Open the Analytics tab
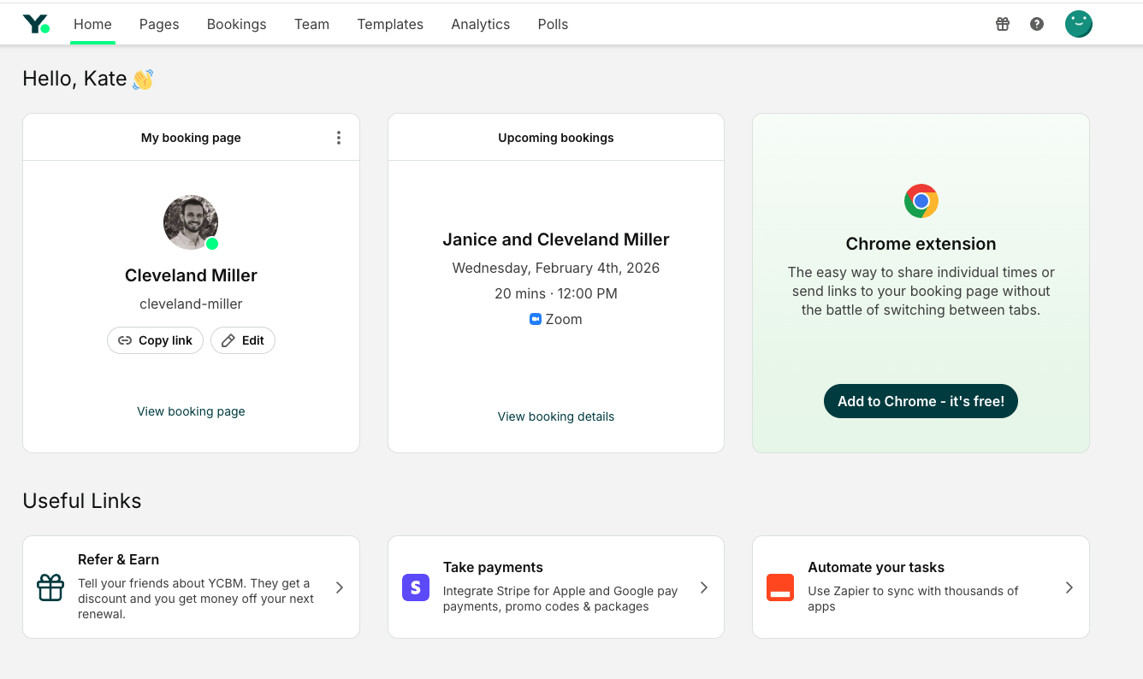The height and width of the screenshot is (679, 1143). 480,24
